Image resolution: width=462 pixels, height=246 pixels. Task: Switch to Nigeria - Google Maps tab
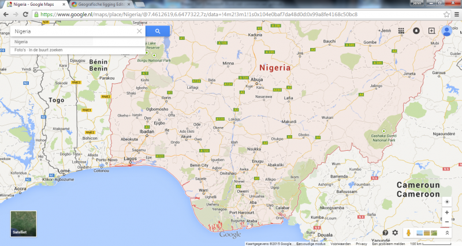pos(34,5)
